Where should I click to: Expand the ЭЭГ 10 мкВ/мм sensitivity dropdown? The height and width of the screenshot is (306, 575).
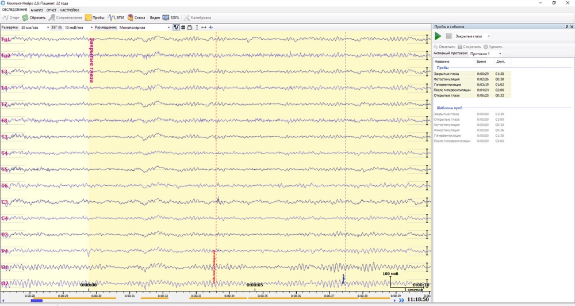point(92,28)
